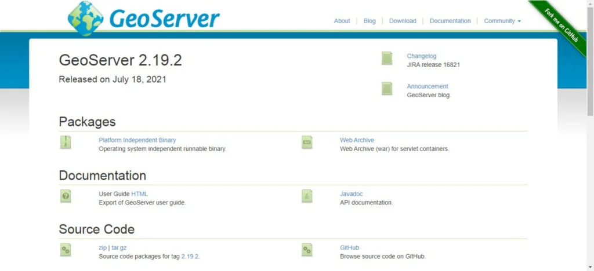
Task: Click the page vertical scrollbar thumb
Action: click(590, 63)
